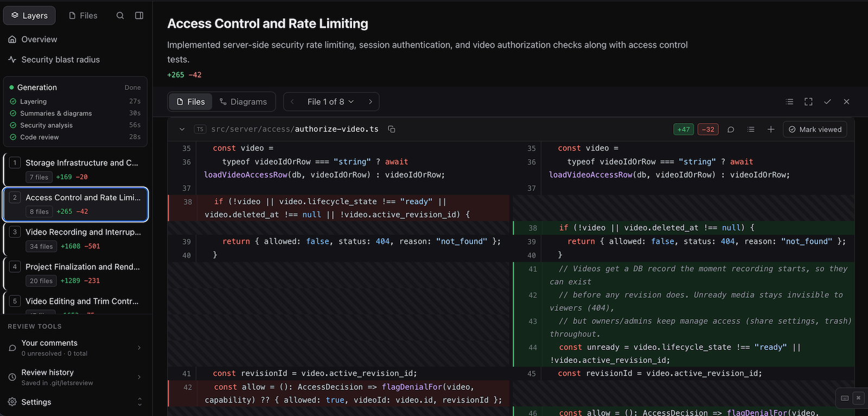Close the layer view with X icon
This screenshot has height=416, width=868.
click(x=846, y=102)
